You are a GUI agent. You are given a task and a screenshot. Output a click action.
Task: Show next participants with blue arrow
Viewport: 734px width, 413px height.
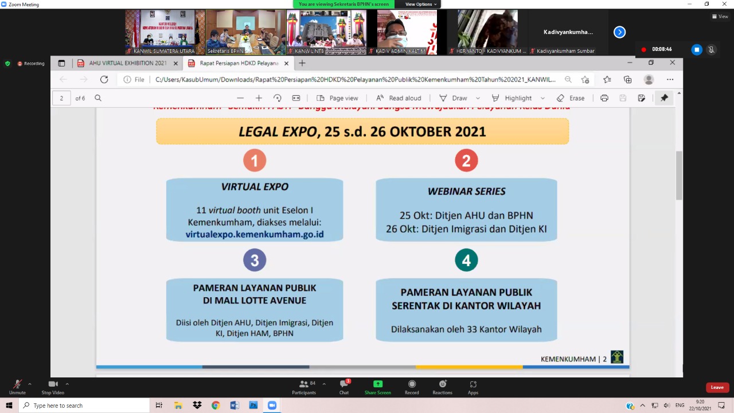(x=619, y=32)
